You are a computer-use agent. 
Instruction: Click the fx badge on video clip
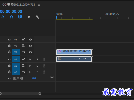pyautogui.click(x=60, y=51)
